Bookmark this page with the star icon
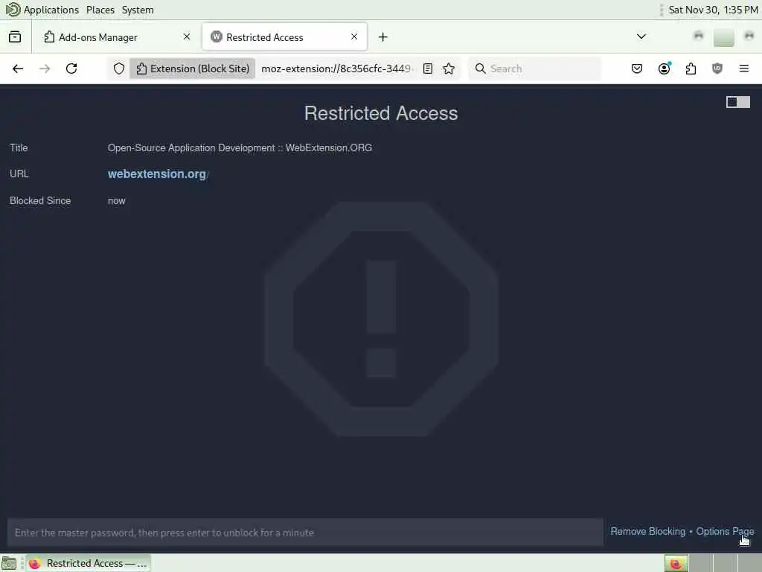The height and width of the screenshot is (572, 762). [x=449, y=69]
